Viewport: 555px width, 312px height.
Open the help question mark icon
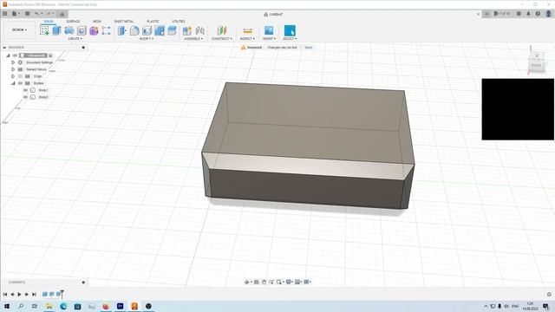point(538,14)
